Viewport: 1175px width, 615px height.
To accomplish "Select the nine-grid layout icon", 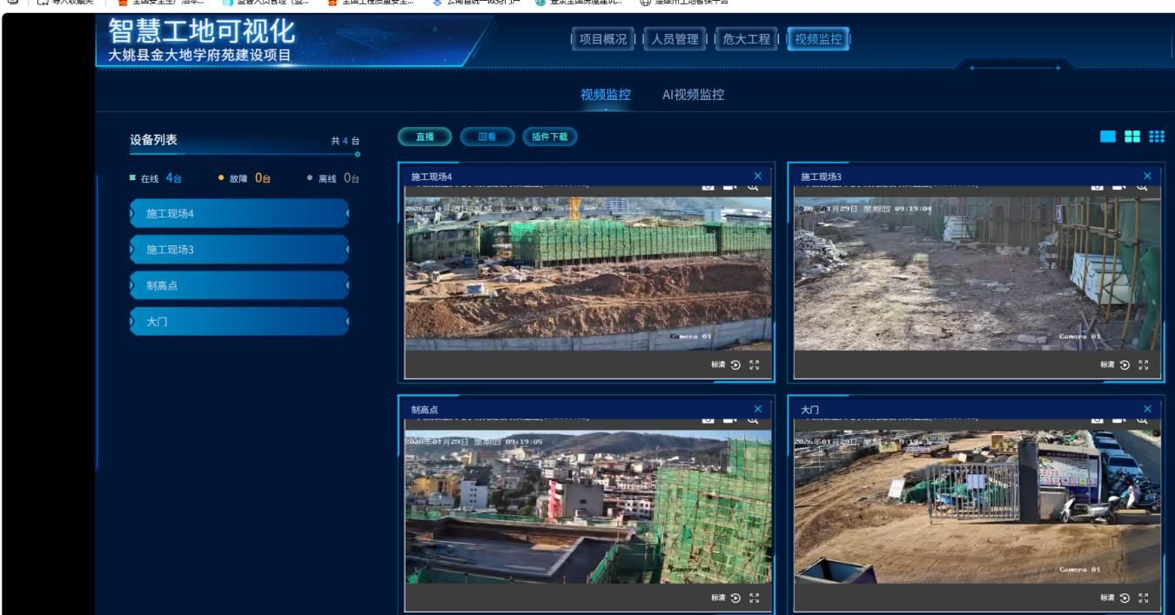I will click(x=1157, y=137).
